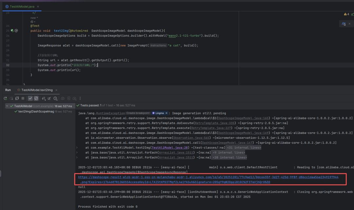
Task: Click the Rerun tests icon
Action: 5,98
